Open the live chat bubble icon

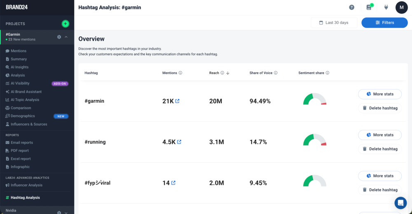400,203
